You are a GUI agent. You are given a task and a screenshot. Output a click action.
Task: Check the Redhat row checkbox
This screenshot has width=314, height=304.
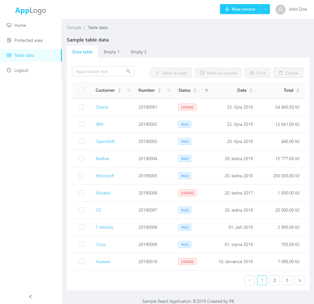coord(81,159)
